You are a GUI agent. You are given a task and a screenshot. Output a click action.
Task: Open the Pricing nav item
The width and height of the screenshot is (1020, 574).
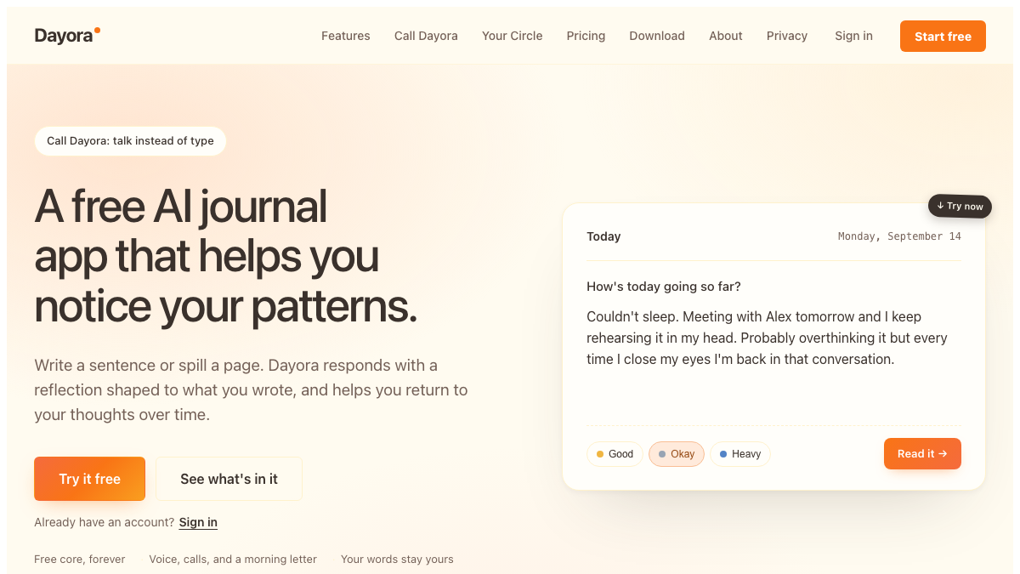586,36
